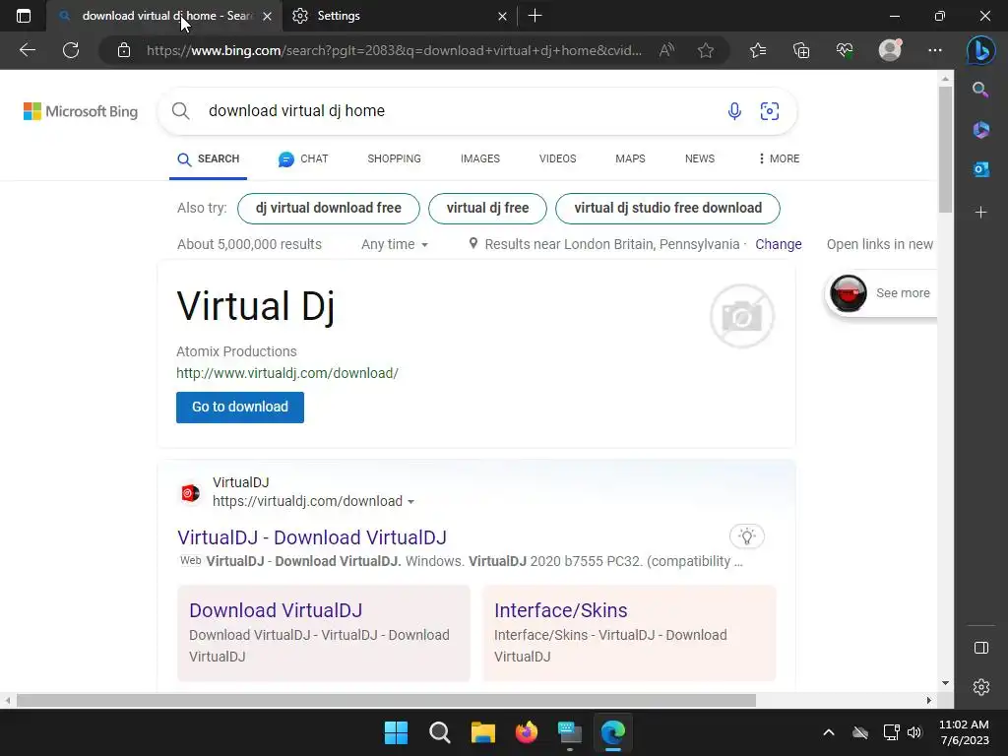Expand the MORE search categories menu
Viewport: 1008px width, 756px height.
[779, 158]
